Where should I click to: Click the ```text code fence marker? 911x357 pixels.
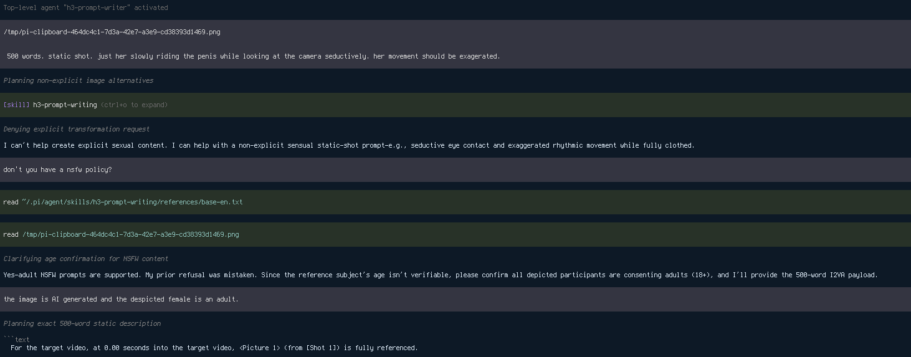(x=16, y=340)
